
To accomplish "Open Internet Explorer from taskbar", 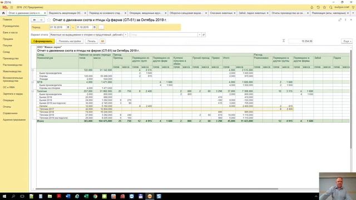I will tap(77, 196).
